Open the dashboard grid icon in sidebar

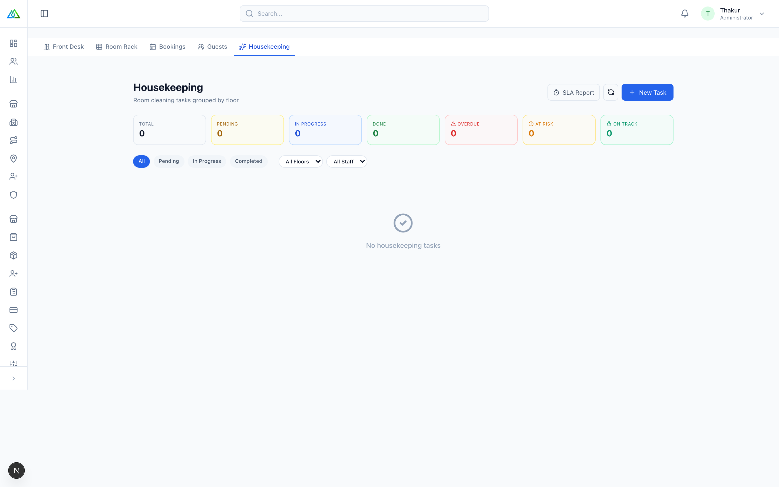point(14,43)
